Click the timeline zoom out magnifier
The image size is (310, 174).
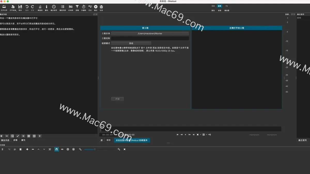[80, 149]
